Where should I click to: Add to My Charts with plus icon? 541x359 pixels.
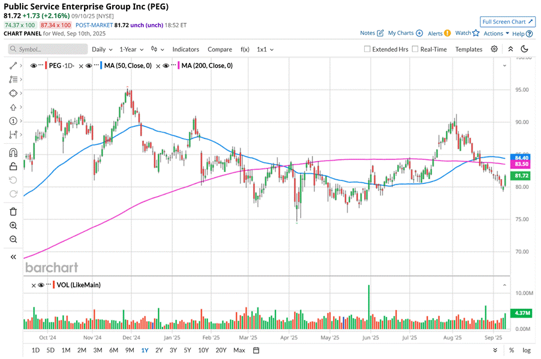pos(419,33)
